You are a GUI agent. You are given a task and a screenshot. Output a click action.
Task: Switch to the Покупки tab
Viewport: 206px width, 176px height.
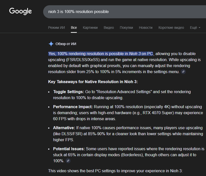126,28
